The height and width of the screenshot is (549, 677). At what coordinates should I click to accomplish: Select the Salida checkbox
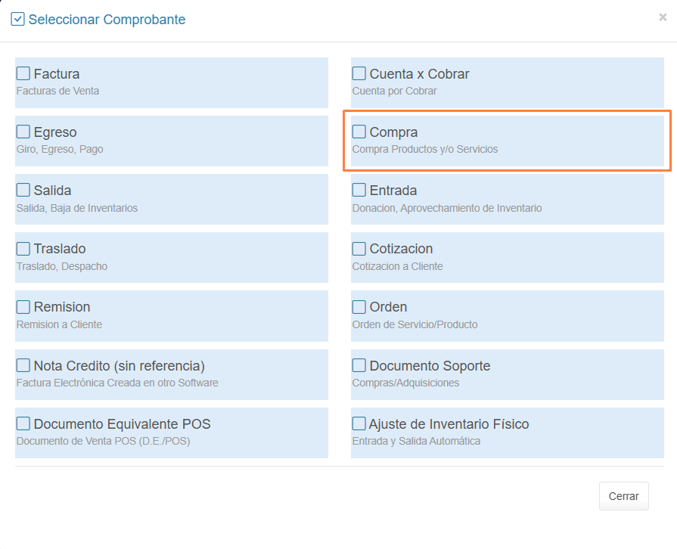coord(23,190)
